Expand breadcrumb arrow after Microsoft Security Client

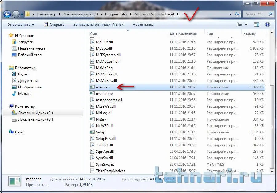tap(178, 14)
